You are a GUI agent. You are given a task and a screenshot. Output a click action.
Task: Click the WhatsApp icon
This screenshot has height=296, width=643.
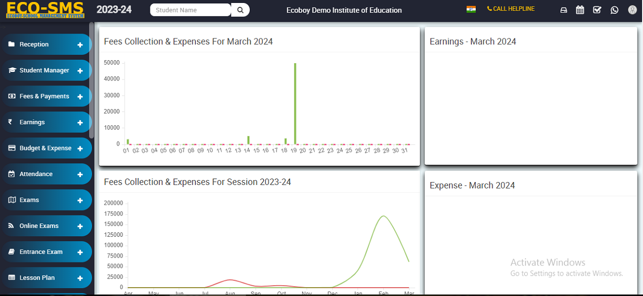tap(614, 10)
